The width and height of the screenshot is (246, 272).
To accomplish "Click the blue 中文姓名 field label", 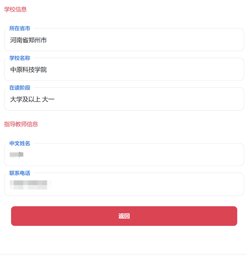I will [x=20, y=143].
